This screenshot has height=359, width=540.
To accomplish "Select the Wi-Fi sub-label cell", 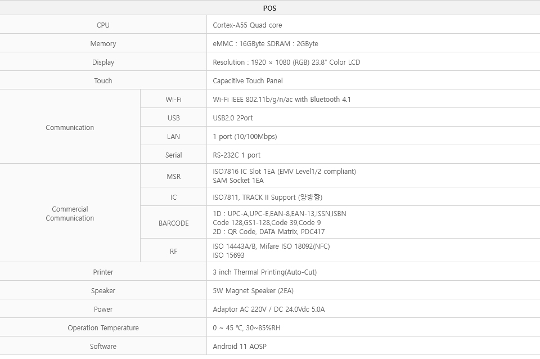I will [173, 100].
